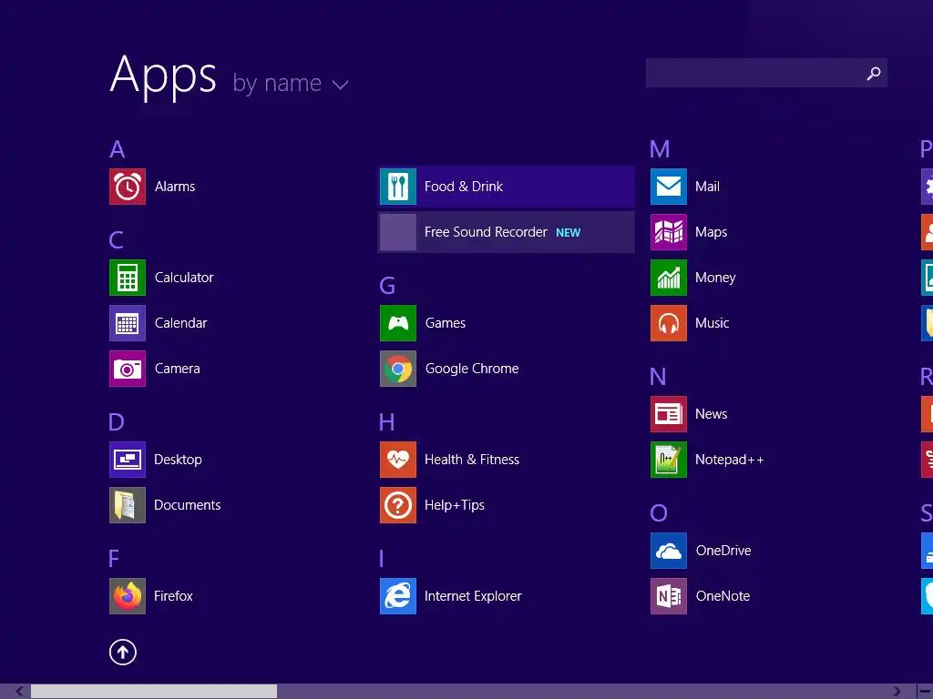Click the letter H group header
The height and width of the screenshot is (699, 933).
386,422
